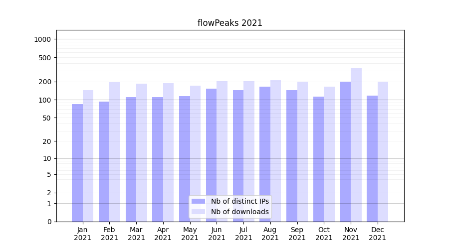Click the Dec 2021 downloads bar
Image resolution: width=449 pixels, height=249 pixels.
click(383, 151)
